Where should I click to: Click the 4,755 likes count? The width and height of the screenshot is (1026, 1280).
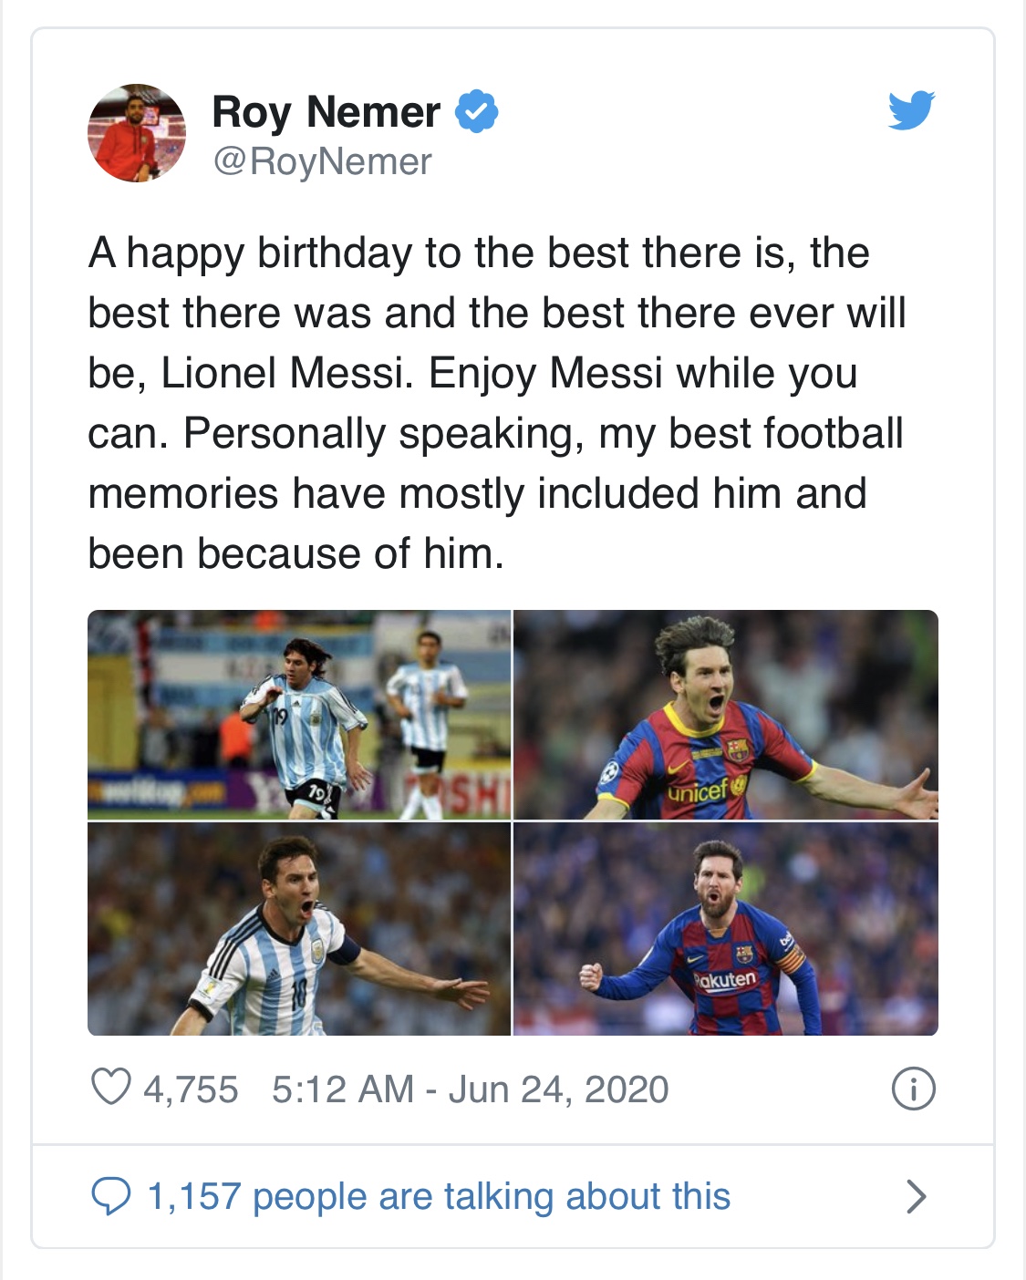[191, 1089]
